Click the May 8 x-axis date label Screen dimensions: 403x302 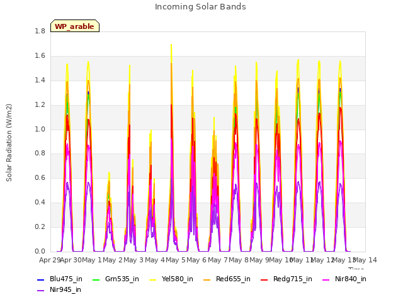pos(239,260)
